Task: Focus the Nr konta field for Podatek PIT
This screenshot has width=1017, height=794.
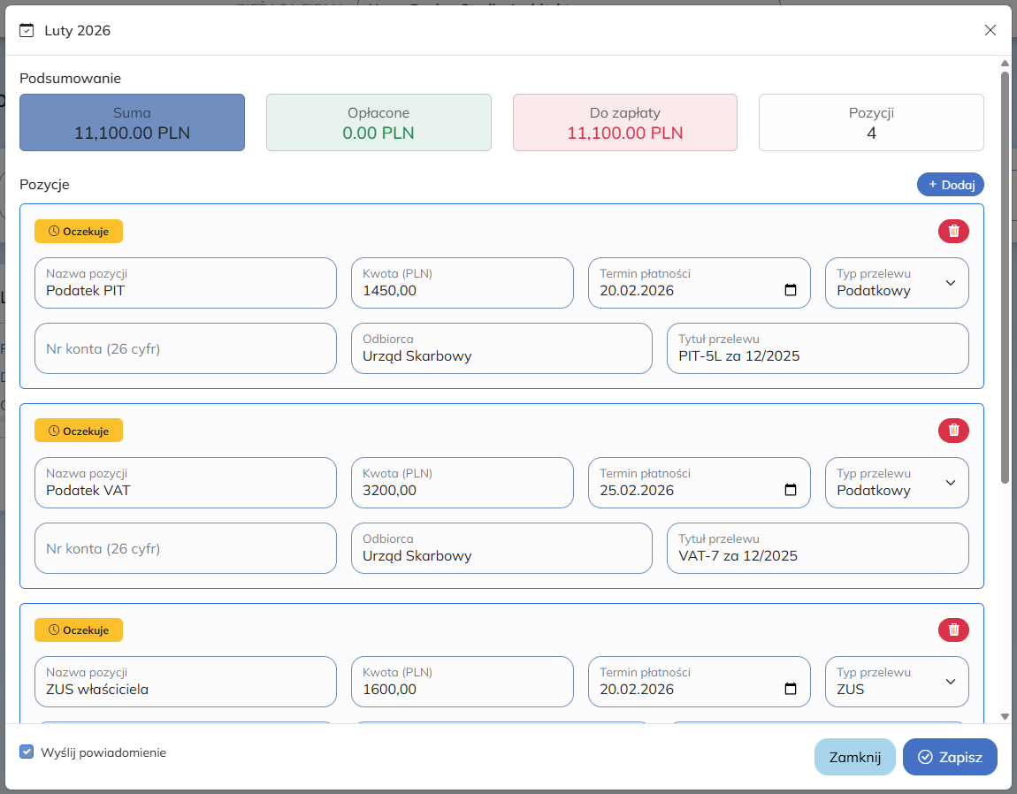Action: [186, 348]
